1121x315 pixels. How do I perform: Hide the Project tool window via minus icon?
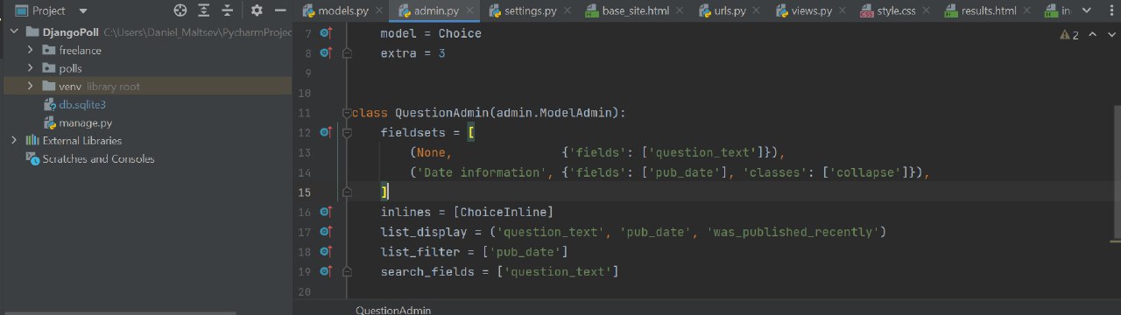(279, 10)
